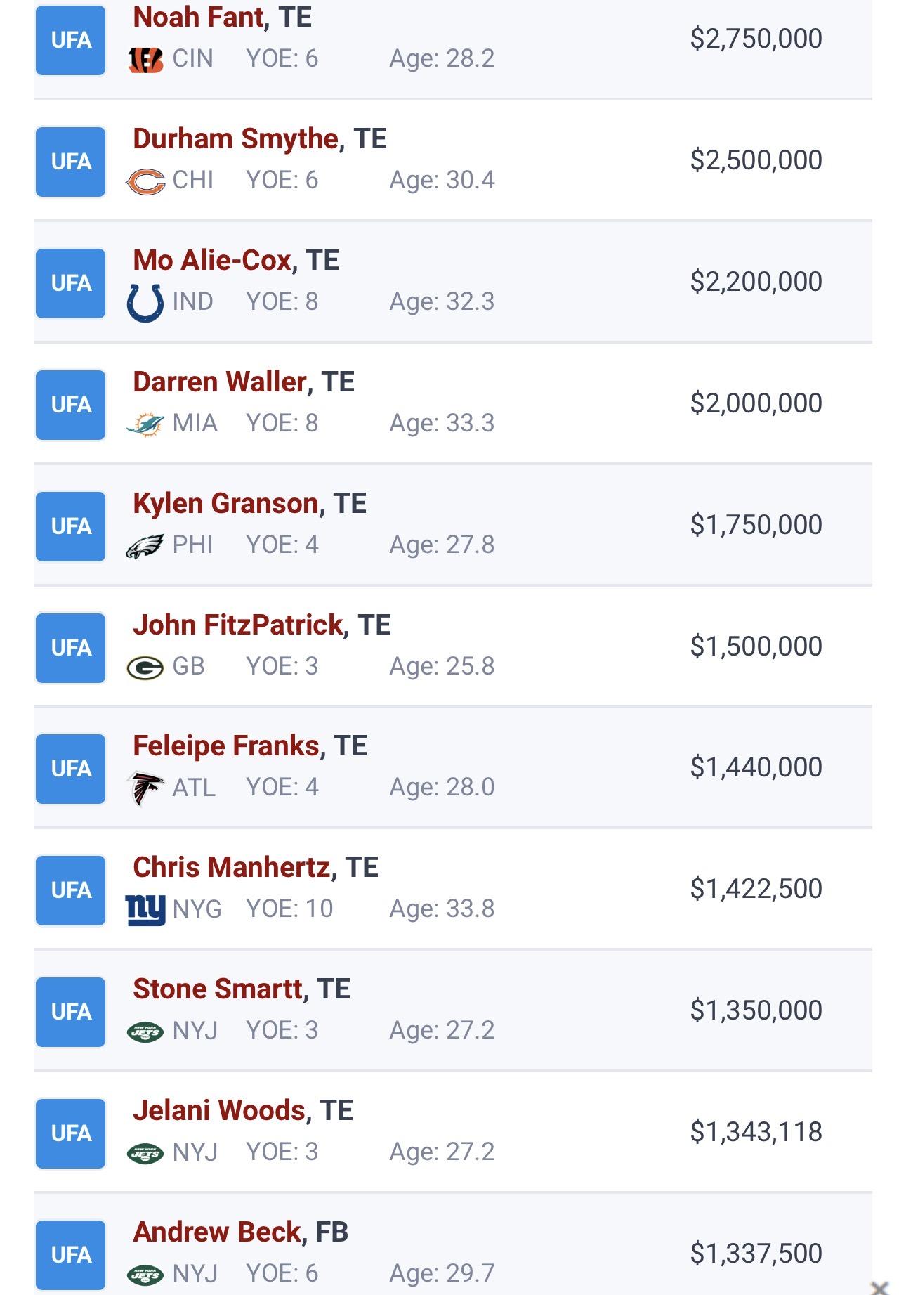Image resolution: width=906 pixels, height=1295 pixels.
Task: Open Andrew Beck's player link
Action: tap(216, 1232)
